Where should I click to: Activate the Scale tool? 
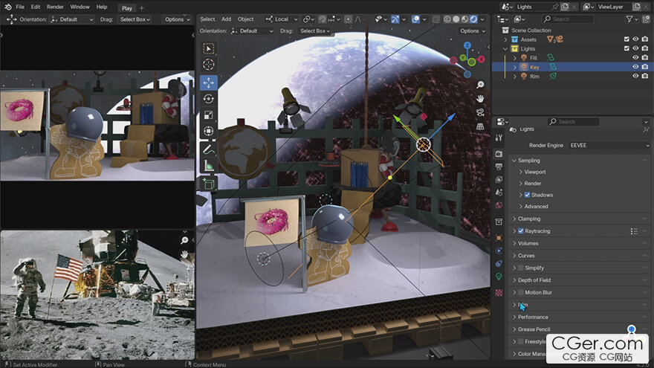[209, 115]
